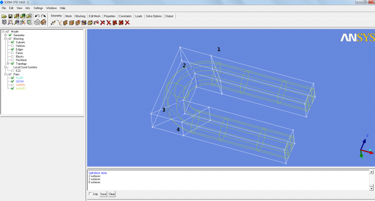Viewport: 375px width, 201px height.
Task: Switch to the Edit Mesh tab
Action: click(x=95, y=16)
